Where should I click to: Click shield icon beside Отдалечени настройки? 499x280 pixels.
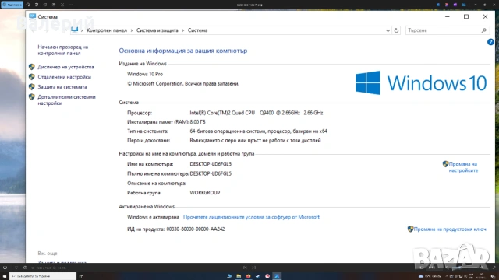tap(31, 77)
